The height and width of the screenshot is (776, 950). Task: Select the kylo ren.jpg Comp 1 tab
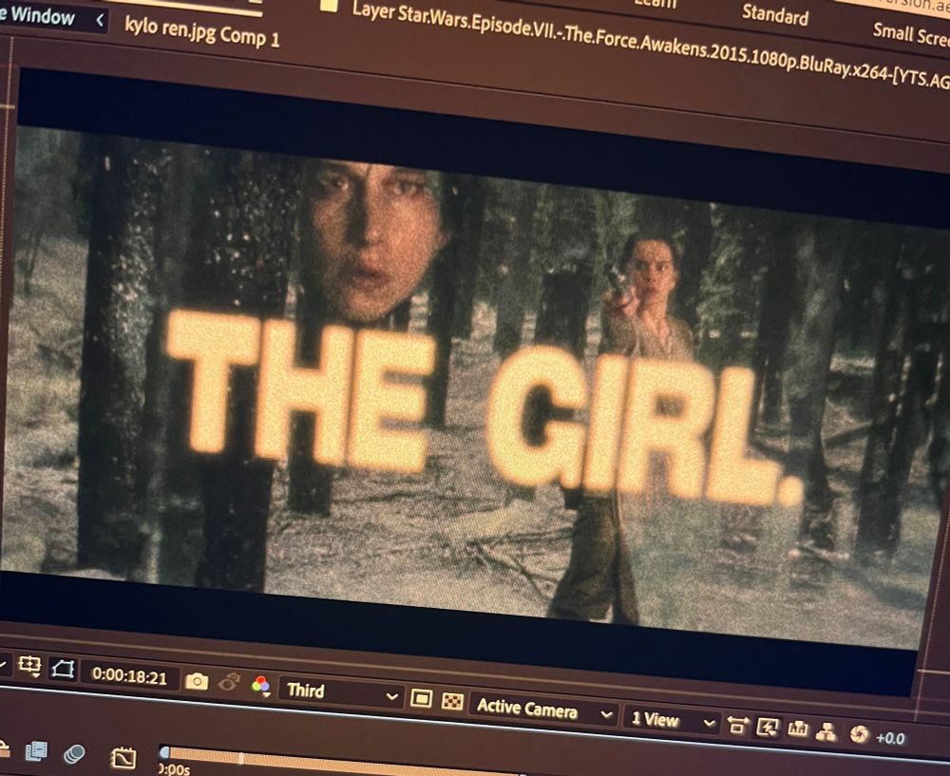pyautogui.click(x=201, y=32)
